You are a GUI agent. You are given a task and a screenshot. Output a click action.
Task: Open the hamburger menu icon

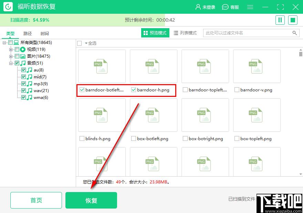pyautogui.click(x=250, y=7)
